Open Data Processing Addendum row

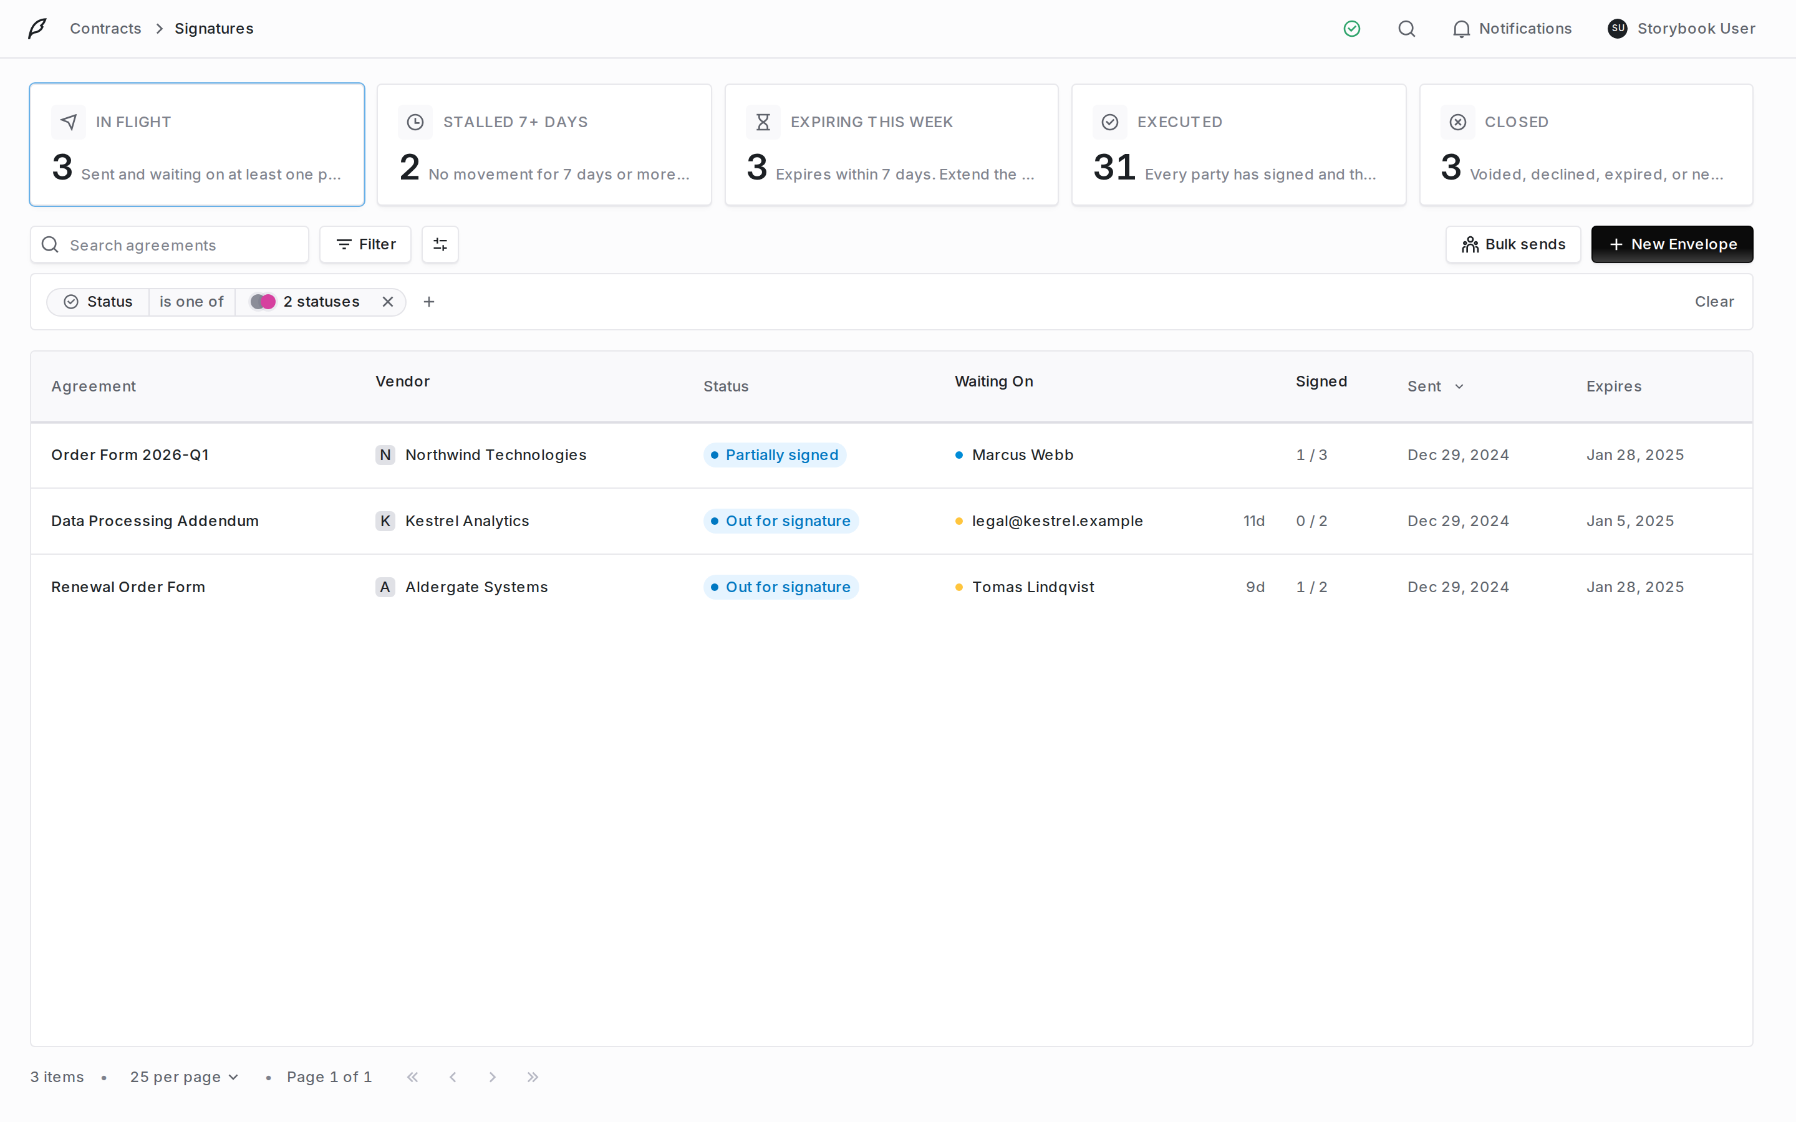coord(891,521)
